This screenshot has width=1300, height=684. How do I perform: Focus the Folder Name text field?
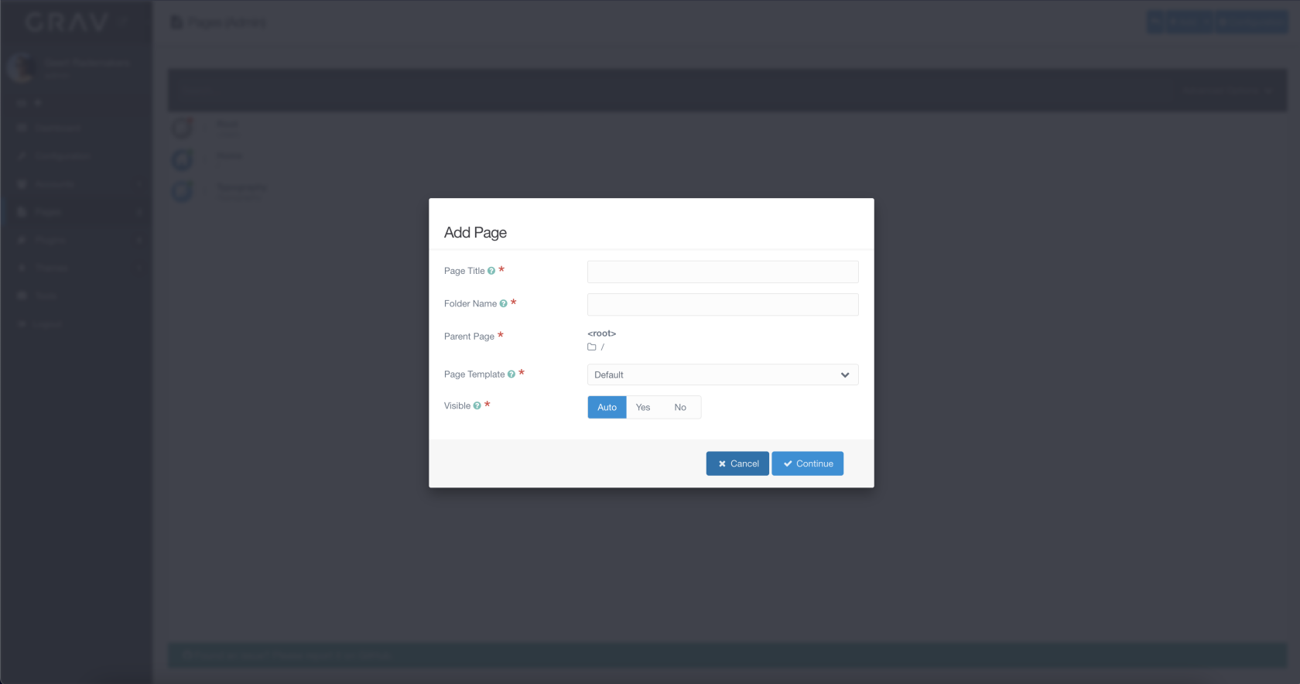(723, 305)
